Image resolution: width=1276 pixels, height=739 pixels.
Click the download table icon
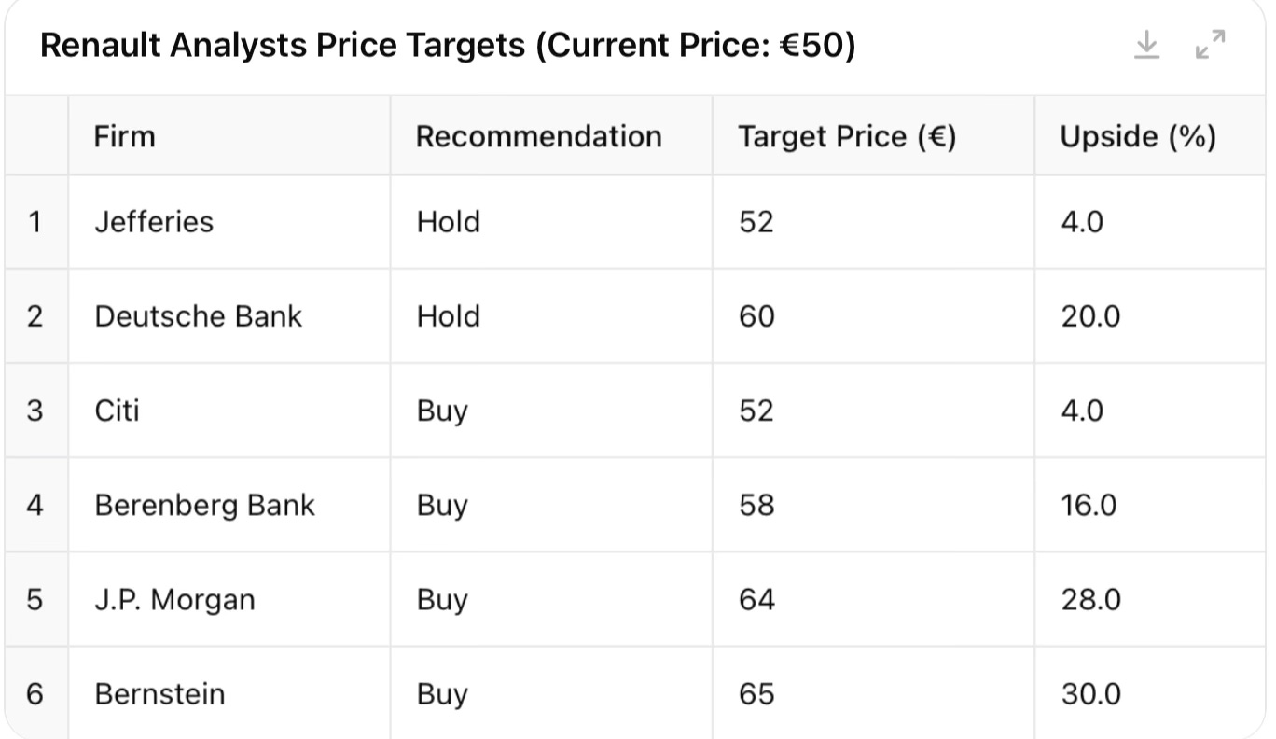[x=1146, y=45]
